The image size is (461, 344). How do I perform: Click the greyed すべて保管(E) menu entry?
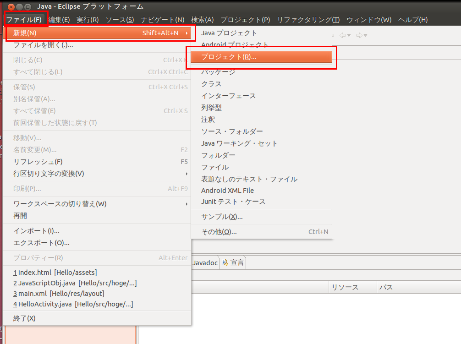pos(97,111)
